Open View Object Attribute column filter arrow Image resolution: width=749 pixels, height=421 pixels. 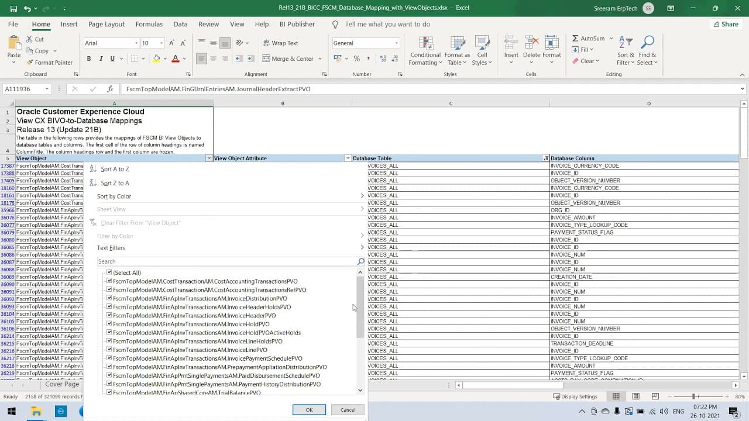pyautogui.click(x=348, y=158)
